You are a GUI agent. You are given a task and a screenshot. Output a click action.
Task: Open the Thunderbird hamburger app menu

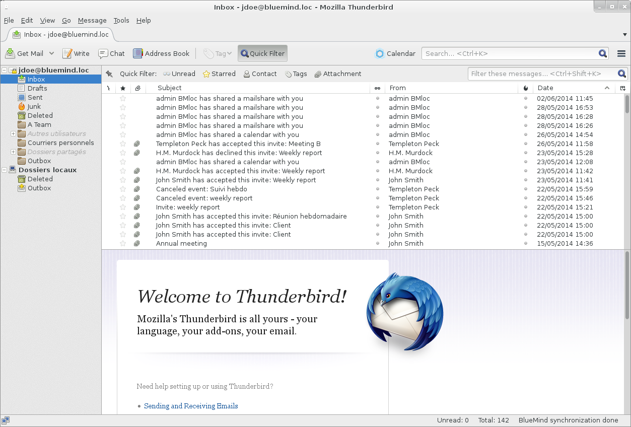click(x=621, y=53)
